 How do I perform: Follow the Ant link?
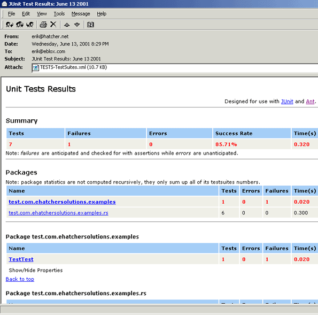click(310, 101)
